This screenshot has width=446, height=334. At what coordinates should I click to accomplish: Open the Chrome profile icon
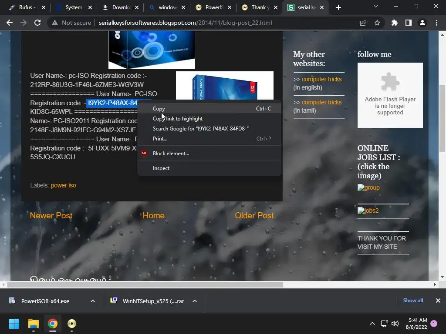tap(422, 23)
